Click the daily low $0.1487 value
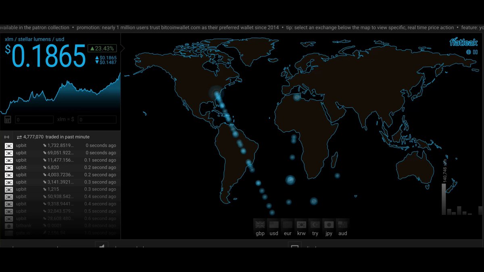Image resolution: width=484 pixels, height=272 pixels. point(106,62)
